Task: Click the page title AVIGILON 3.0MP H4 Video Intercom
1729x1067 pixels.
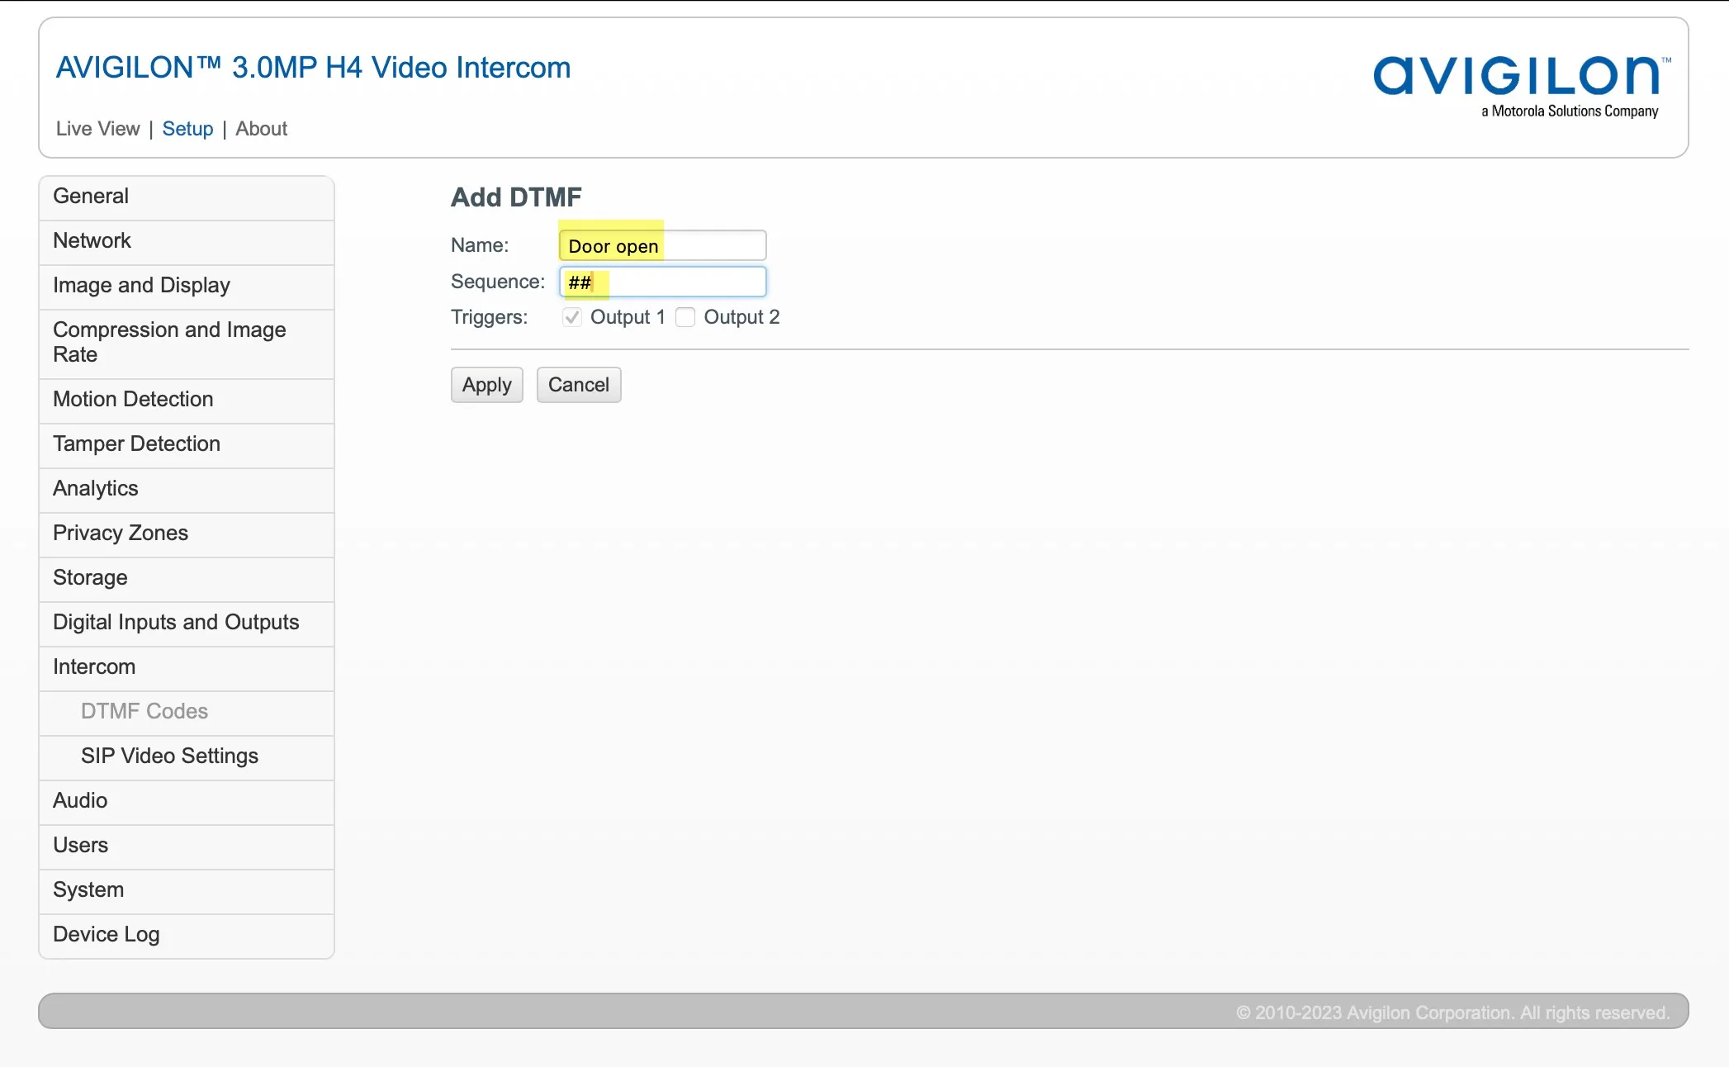Action: [x=313, y=68]
